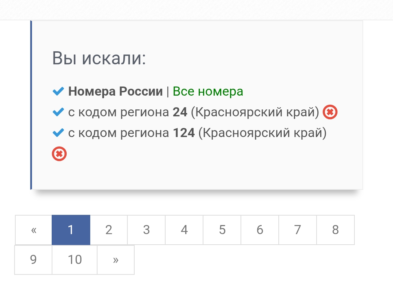The height and width of the screenshot is (297, 393).
Task: Navigate to page 4
Action: coord(184,230)
